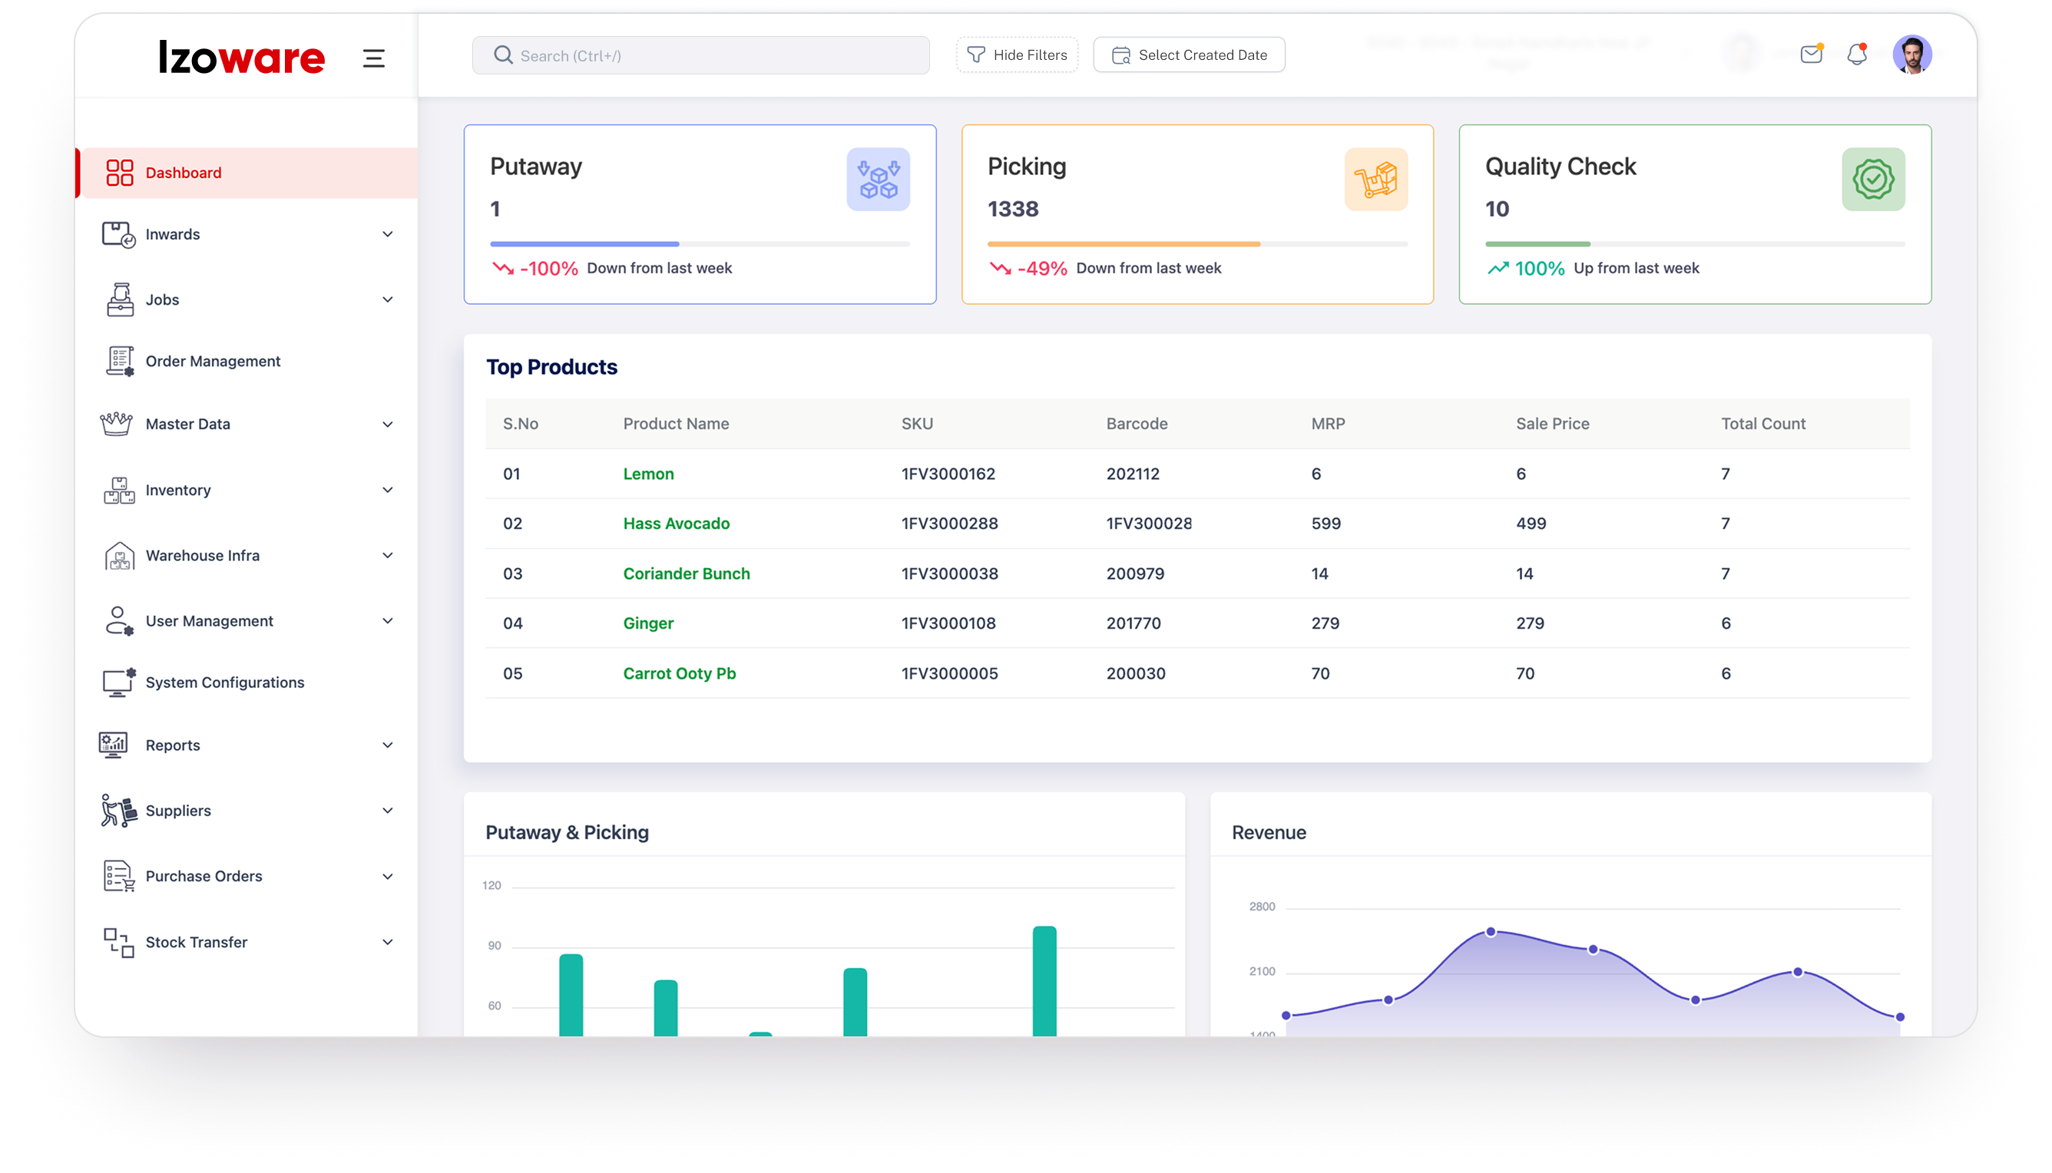Image resolution: width=2052 pixels, height=1173 pixels.
Task: Click the Master Data crown icon
Action: click(116, 424)
